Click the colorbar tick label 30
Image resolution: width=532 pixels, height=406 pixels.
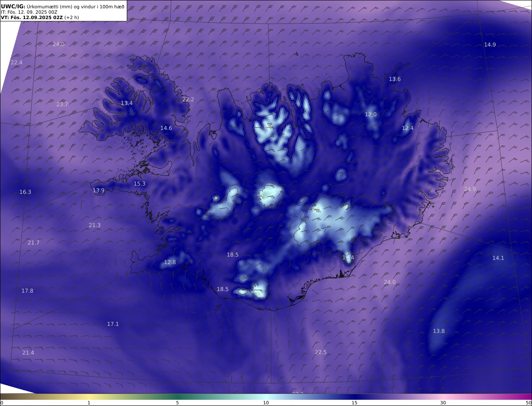pyautogui.click(x=443, y=403)
